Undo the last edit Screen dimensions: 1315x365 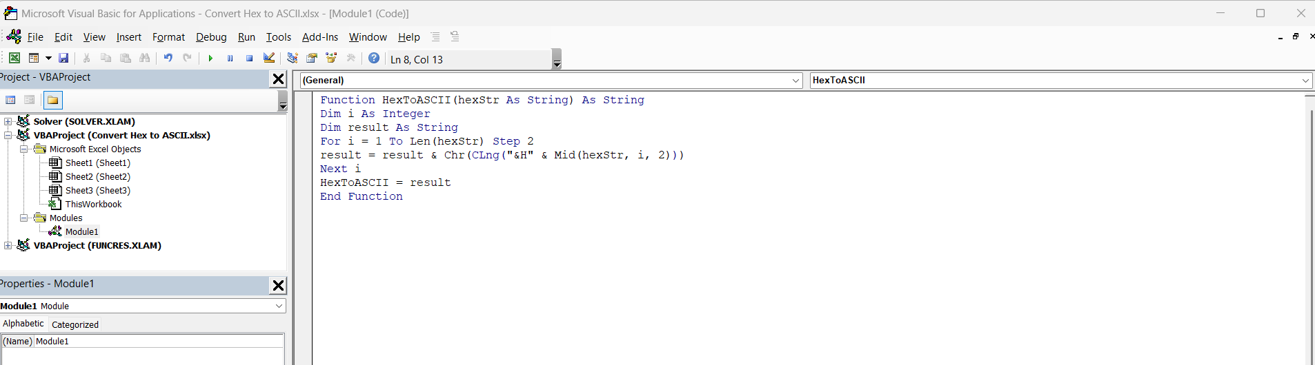(168, 59)
